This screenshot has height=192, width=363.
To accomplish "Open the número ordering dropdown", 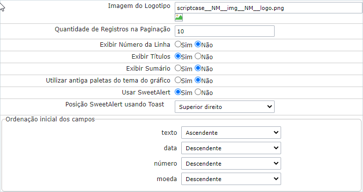I will tap(231, 164).
